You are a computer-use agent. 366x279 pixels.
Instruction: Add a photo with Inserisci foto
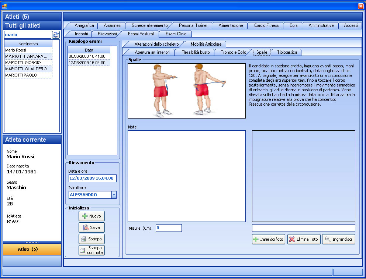[x=268, y=239]
